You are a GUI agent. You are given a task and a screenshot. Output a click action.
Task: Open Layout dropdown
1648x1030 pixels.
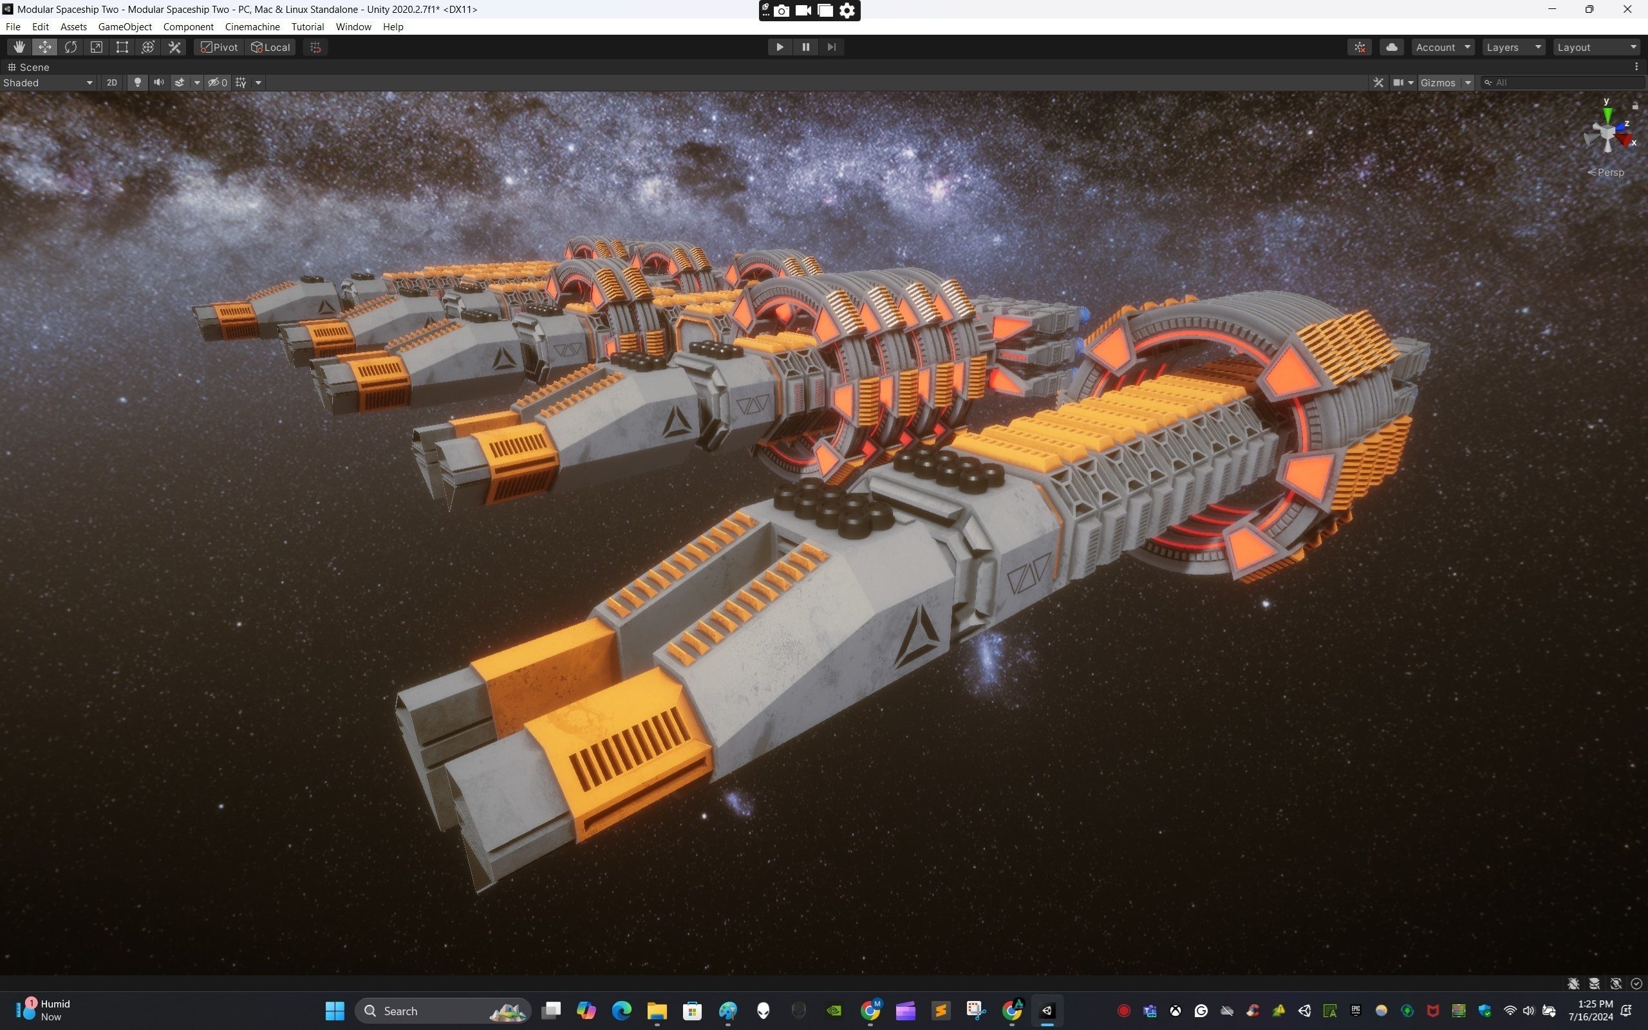(1597, 47)
